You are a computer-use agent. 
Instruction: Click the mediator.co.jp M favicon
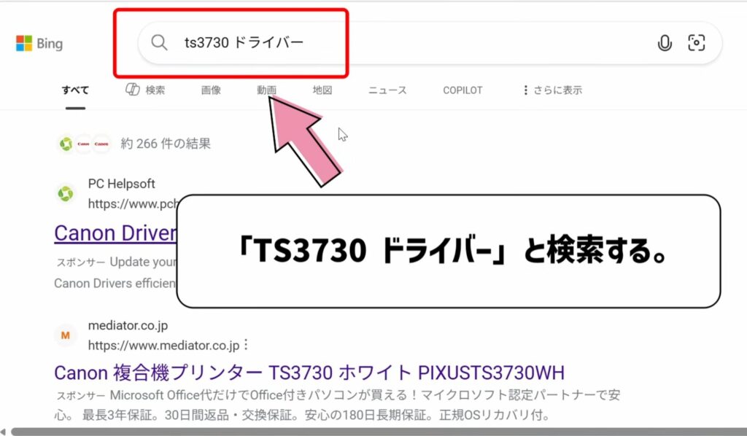coord(66,336)
